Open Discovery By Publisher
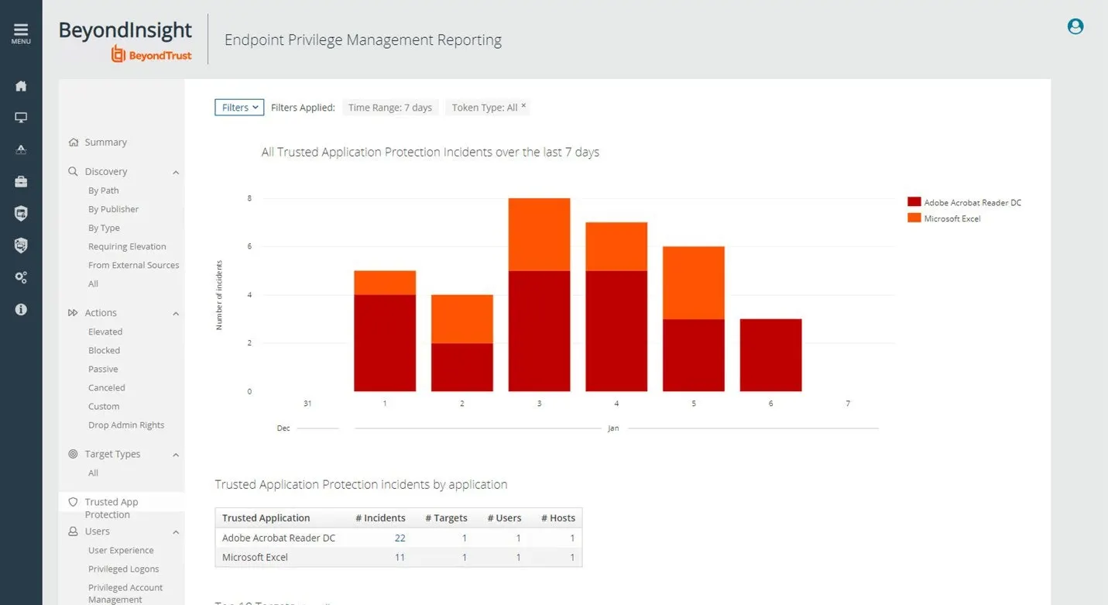This screenshot has width=1108, height=605. click(113, 209)
